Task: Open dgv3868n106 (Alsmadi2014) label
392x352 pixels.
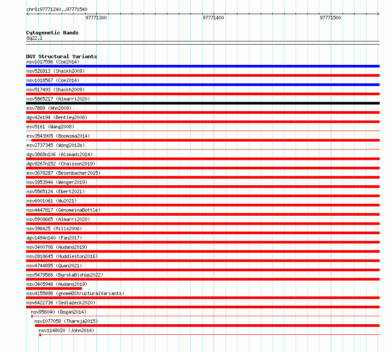Action: 59,154
